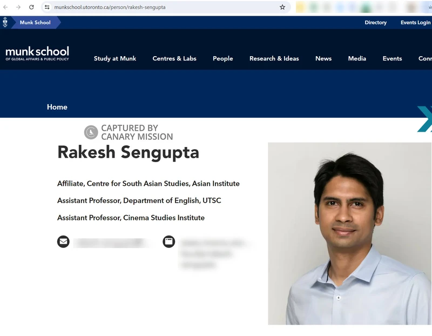Open the Media menu
This screenshot has width=432, height=336.
pos(357,58)
